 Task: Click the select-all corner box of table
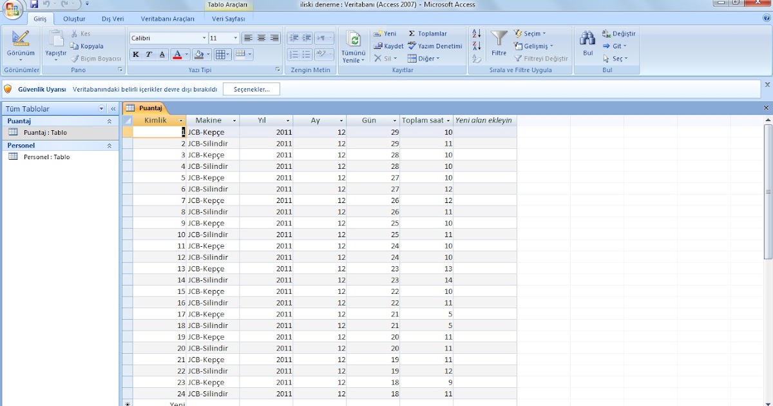128,121
